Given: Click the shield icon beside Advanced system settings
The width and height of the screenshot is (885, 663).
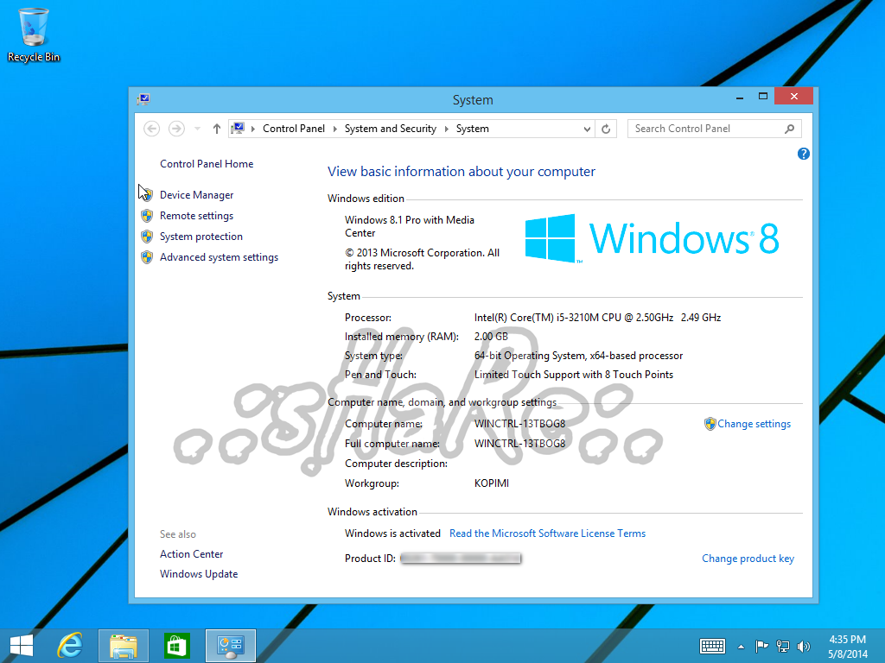Looking at the screenshot, I should pos(147,257).
